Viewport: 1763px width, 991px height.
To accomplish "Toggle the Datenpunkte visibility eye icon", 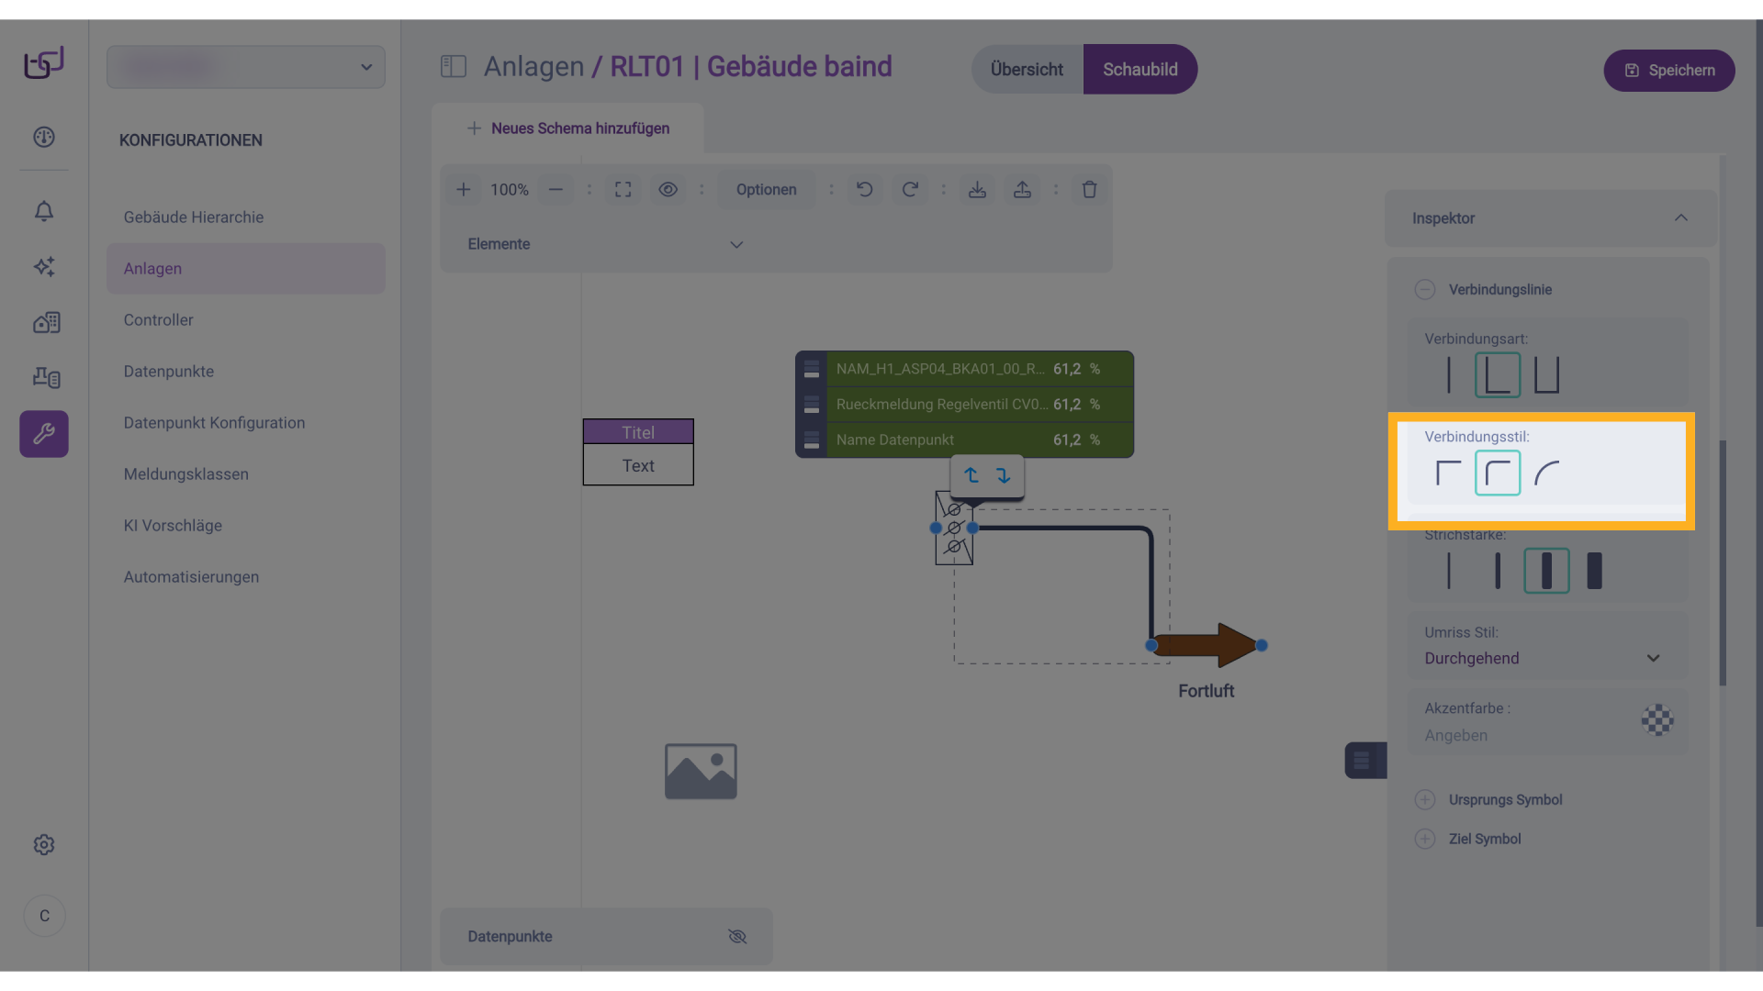I will (737, 936).
